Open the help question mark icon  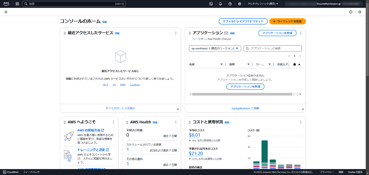pyautogui.click(x=230, y=4)
